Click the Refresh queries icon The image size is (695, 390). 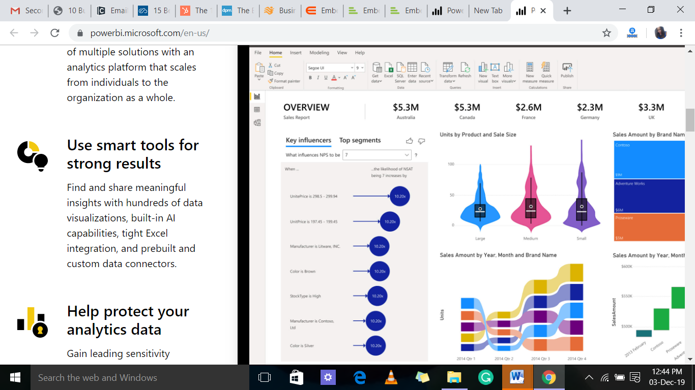coord(465,68)
